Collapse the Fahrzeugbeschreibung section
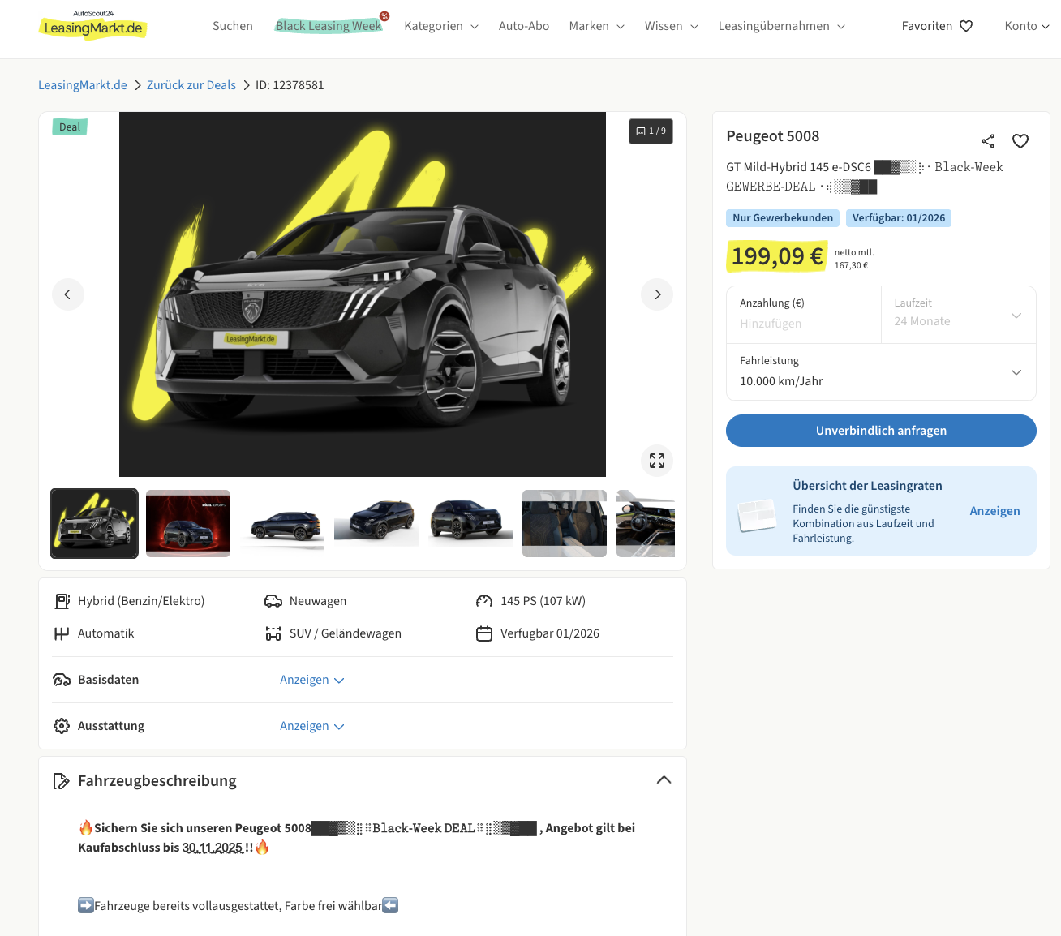Screen dimensions: 1061x936 click(x=664, y=780)
